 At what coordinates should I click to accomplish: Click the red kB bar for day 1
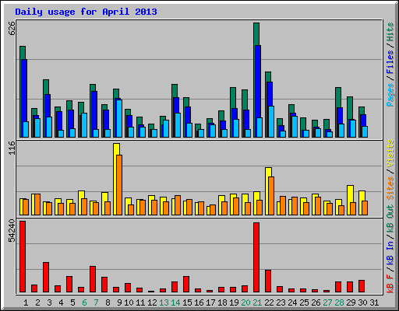tap(23, 257)
